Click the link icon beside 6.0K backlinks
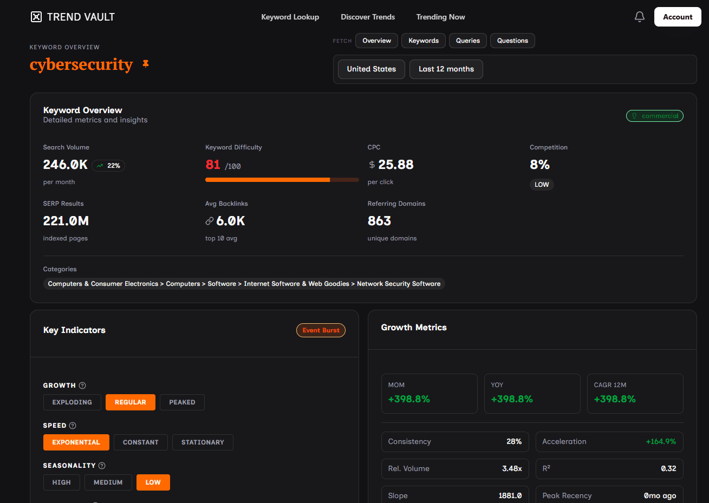This screenshot has height=503, width=709. point(210,221)
